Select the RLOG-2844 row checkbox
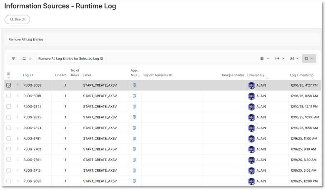326x190 pixels. pos(8,106)
